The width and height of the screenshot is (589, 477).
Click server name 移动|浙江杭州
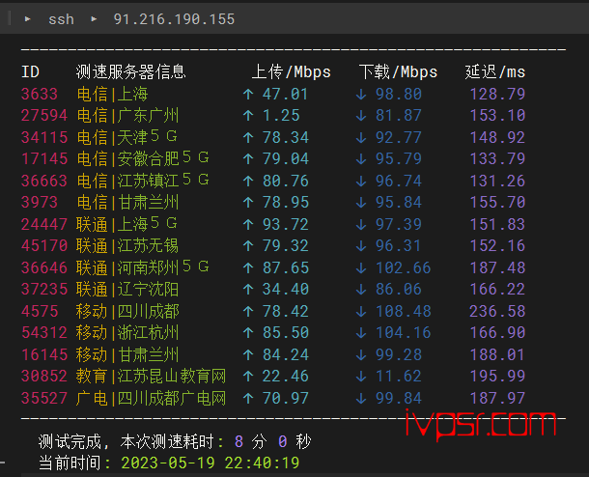tap(127, 333)
